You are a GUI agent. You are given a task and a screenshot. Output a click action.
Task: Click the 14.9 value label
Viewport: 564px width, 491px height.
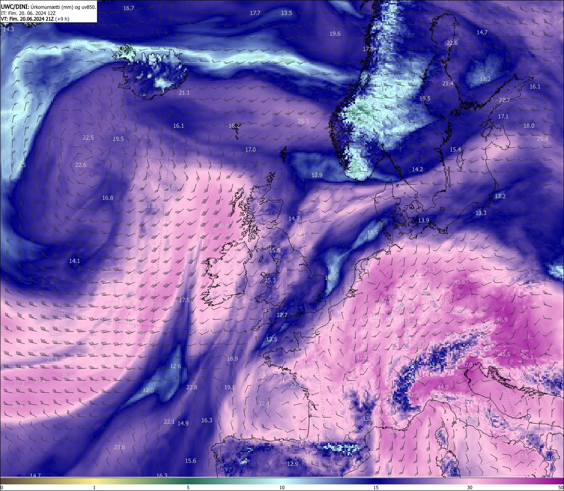pyautogui.click(x=183, y=424)
